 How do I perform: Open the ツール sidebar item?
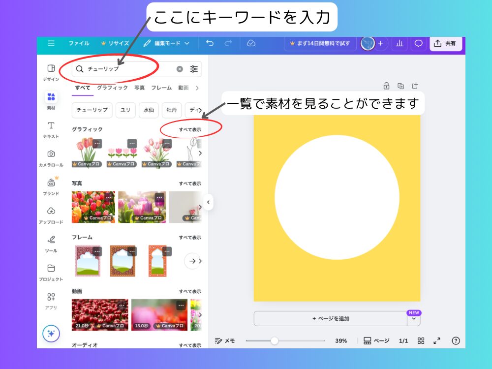pos(51,244)
